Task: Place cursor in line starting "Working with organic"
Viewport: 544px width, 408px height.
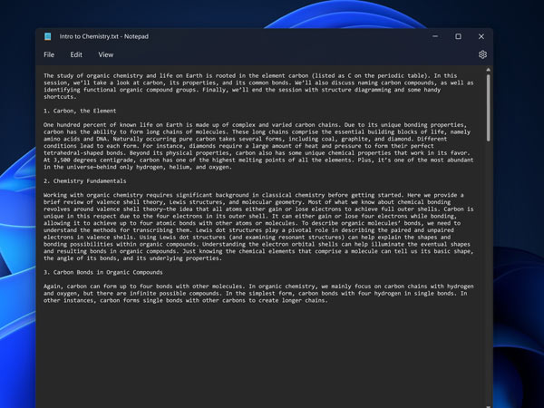Action: (x=254, y=195)
